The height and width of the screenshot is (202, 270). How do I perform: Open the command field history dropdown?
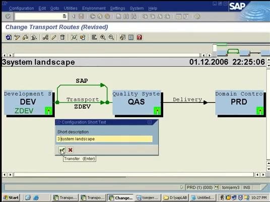(64, 17)
